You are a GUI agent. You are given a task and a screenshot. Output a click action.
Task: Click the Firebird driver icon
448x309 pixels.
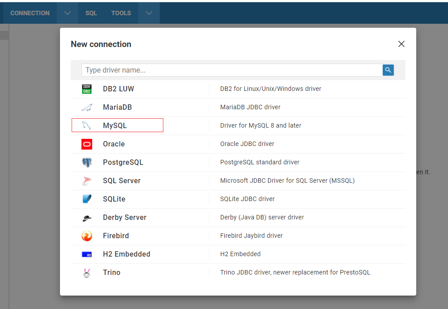point(87,236)
